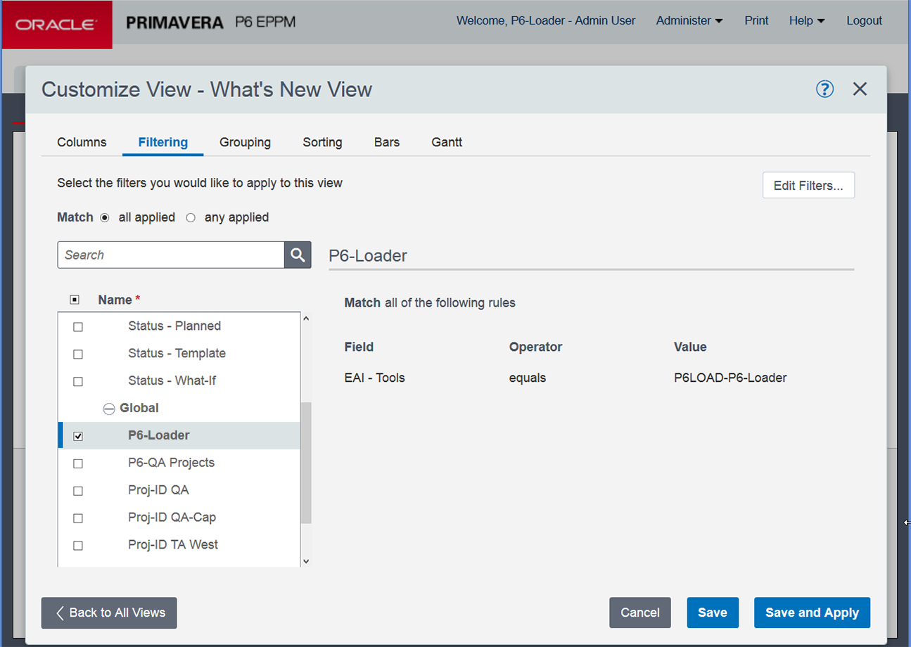Switch to the Grouping tab

[245, 142]
